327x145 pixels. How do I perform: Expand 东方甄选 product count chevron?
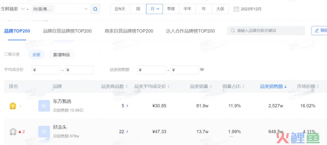pyautogui.click(x=127, y=106)
